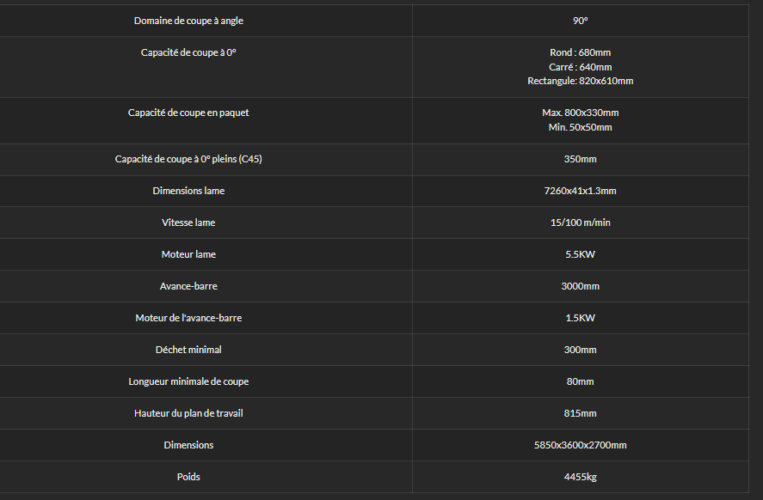Select the 'Déchet minimal' 300mm value
The width and height of the screenshot is (763, 500).
click(x=580, y=350)
